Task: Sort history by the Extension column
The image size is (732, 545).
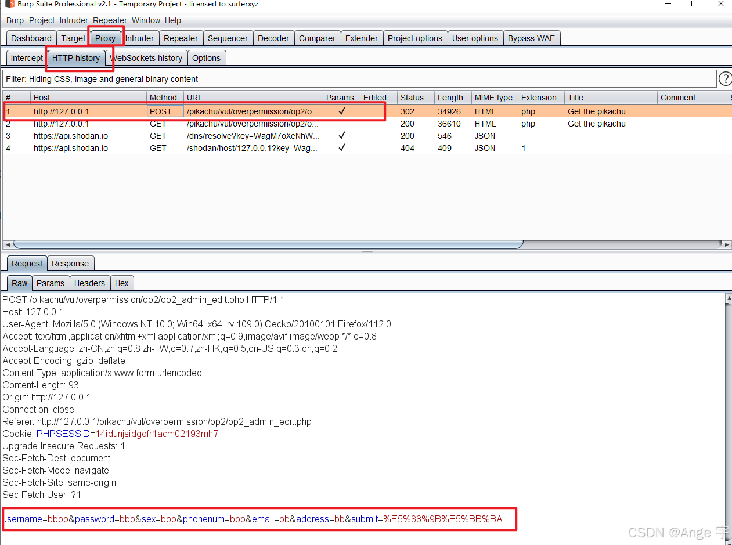Action: tap(541, 98)
